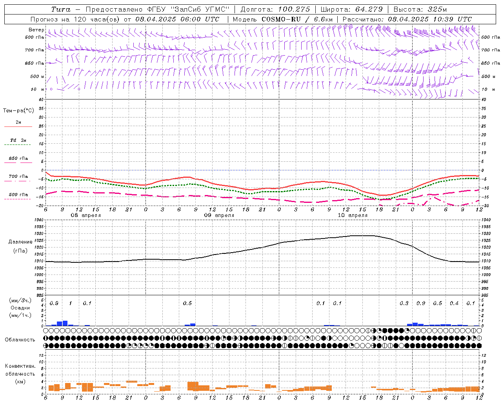Click the "(мм/1ч.)" unit label

20,315
